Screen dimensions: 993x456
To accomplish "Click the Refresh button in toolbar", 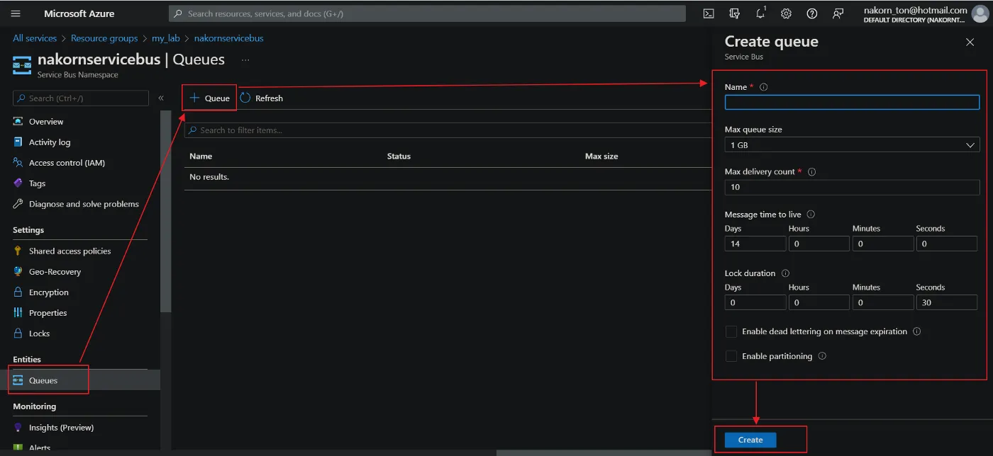I will point(261,98).
